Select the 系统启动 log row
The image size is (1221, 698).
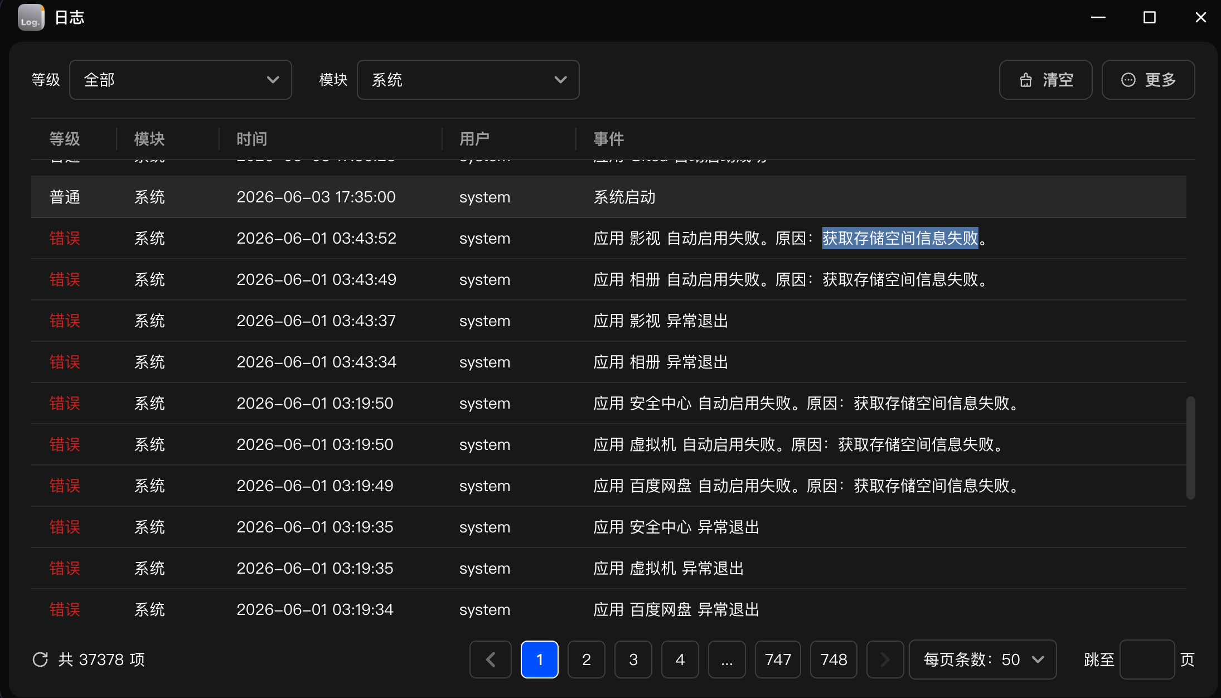coord(609,197)
